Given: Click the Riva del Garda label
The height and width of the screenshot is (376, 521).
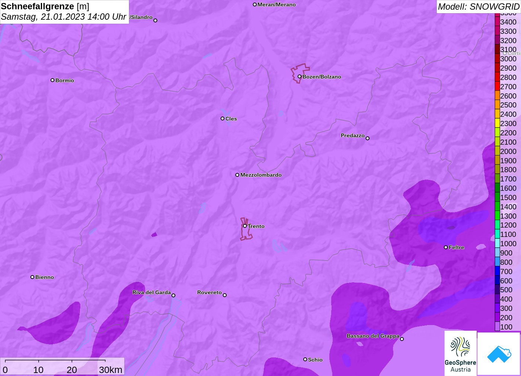Looking at the screenshot, I should coord(151,292).
